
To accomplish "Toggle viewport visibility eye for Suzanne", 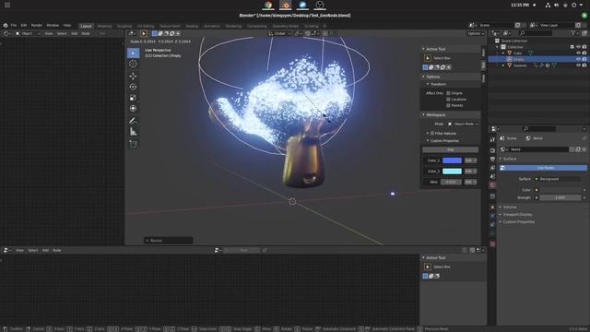I will click(x=578, y=65).
